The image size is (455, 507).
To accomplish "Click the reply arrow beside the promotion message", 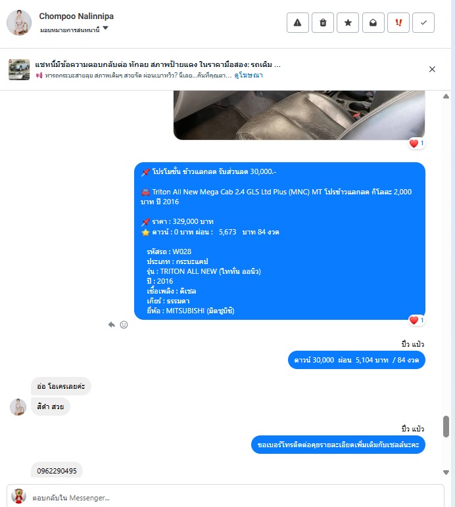I will pyautogui.click(x=112, y=324).
